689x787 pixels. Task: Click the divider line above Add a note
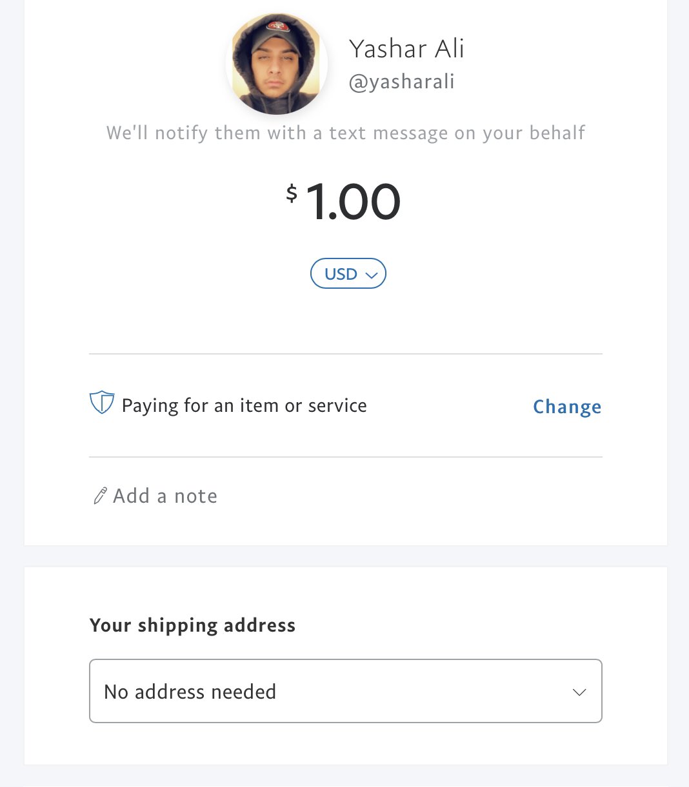pos(345,457)
